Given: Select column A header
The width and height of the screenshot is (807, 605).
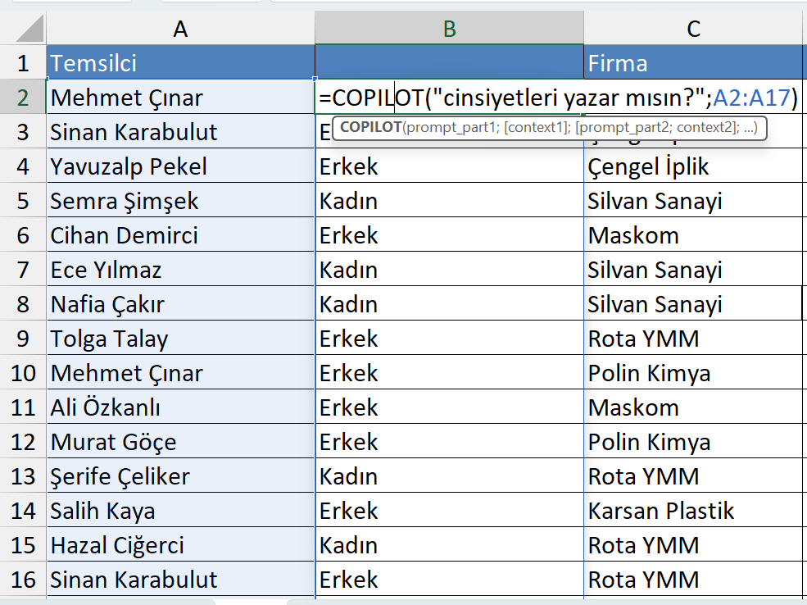Looking at the screenshot, I should 180,29.
